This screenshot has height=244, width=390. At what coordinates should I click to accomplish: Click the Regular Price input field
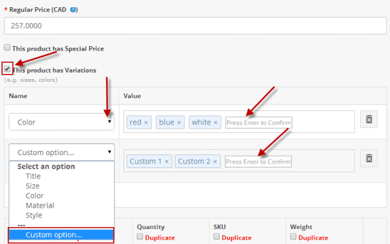[195, 25]
